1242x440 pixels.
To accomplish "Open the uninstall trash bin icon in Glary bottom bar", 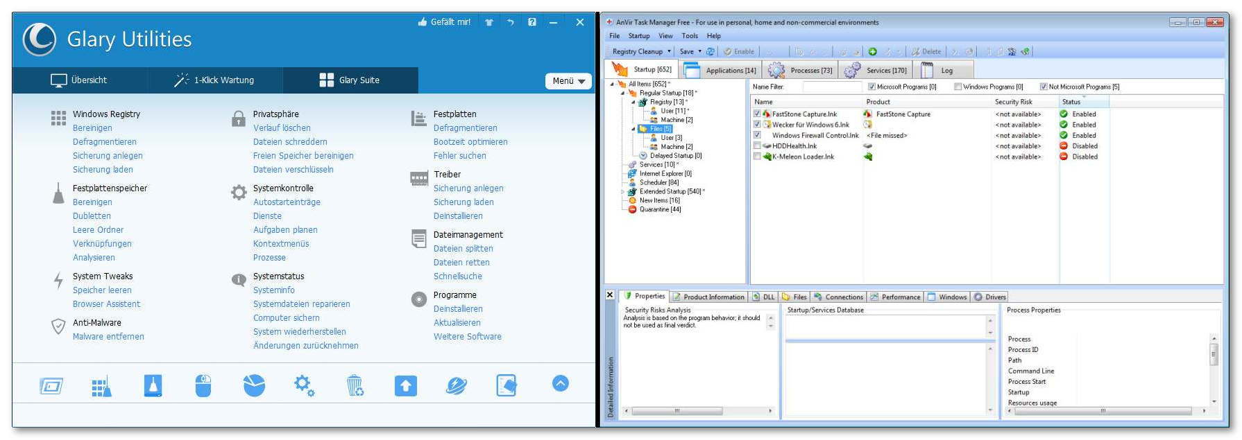I will pos(355,385).
